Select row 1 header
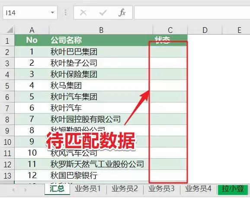The image size is (250, 198). point(7,41)
